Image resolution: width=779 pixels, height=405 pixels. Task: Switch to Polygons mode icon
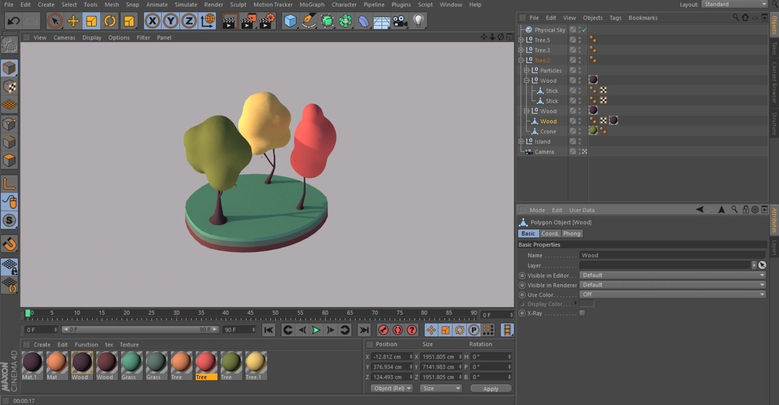(9, 161)
